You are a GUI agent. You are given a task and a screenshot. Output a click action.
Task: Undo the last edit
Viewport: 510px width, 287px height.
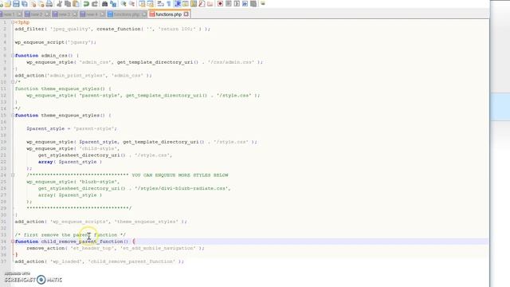pos(86,4)
